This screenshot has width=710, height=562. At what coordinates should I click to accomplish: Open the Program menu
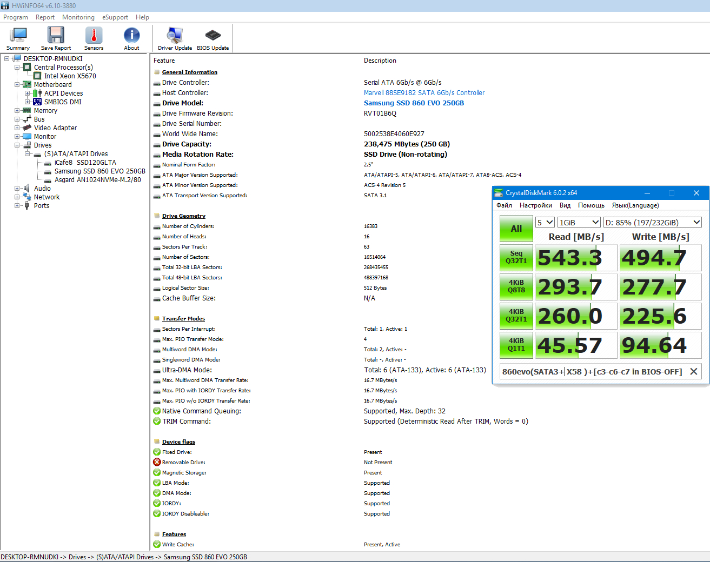[16, 17]
